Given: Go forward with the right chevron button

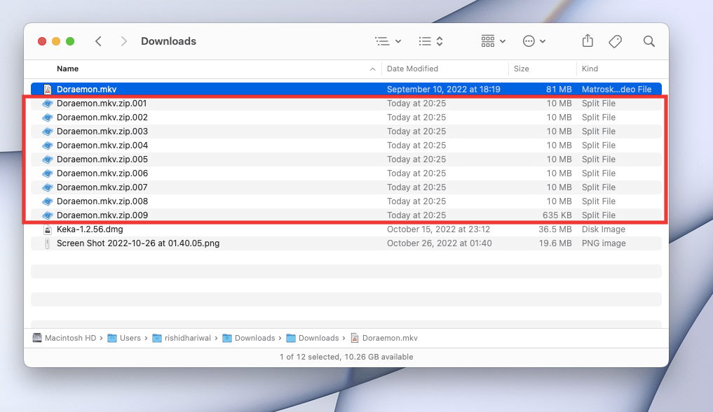Looking at the screenshot, I should [x=123, y=41].
